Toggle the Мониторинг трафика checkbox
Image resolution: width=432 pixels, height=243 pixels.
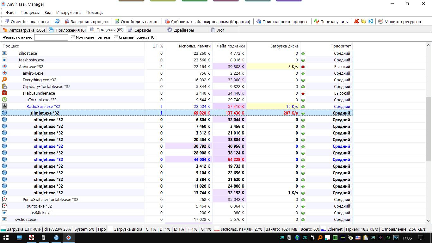pos(73,37)
